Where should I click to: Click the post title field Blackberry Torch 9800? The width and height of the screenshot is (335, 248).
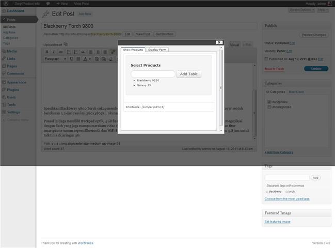pyautogui.click(x=149, y=26)
